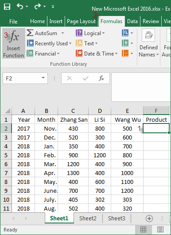The image size is (171, 235).
Task: Undo the last action
Action: pos(20,6)
